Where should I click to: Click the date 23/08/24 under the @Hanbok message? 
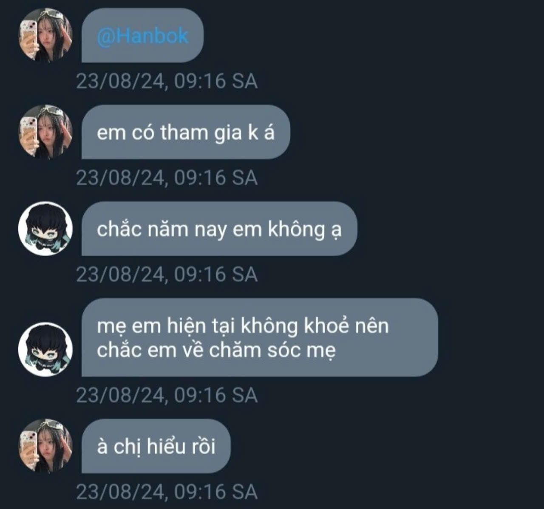pyautogui.click(x=120, y=81)
